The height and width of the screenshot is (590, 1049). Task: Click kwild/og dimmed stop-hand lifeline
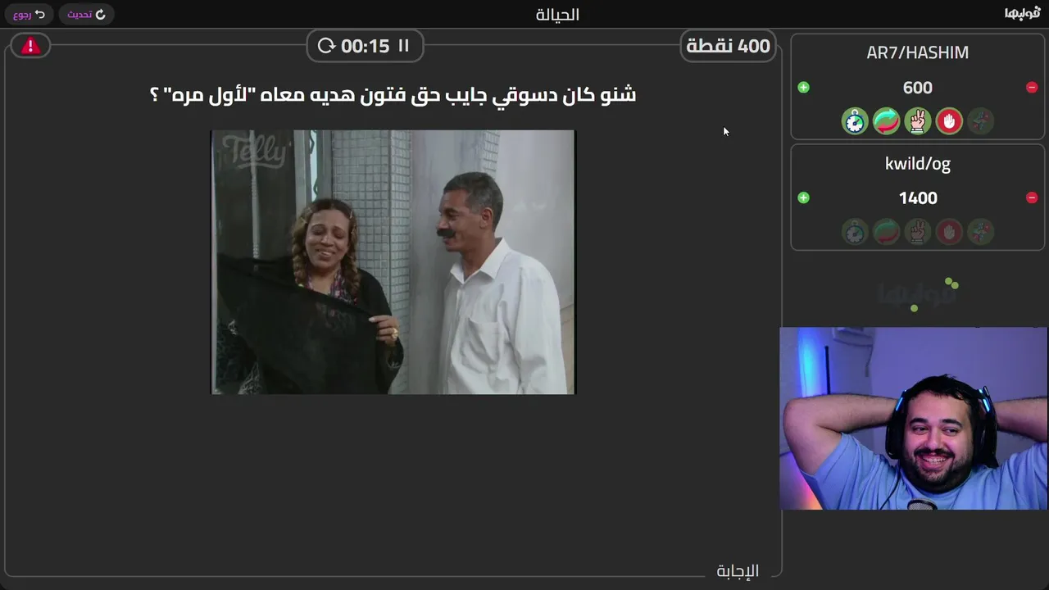pyautogui.click(x=949, y=232)
